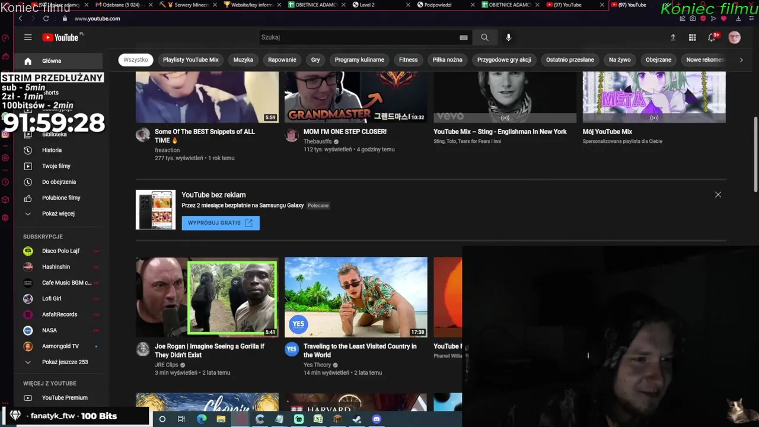Screen dimensions: 759x427
Task: Open Discord from the taskbar
Action: [377, 419]
